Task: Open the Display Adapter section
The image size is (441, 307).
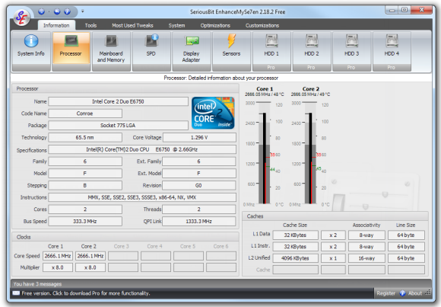Action: 192,51
